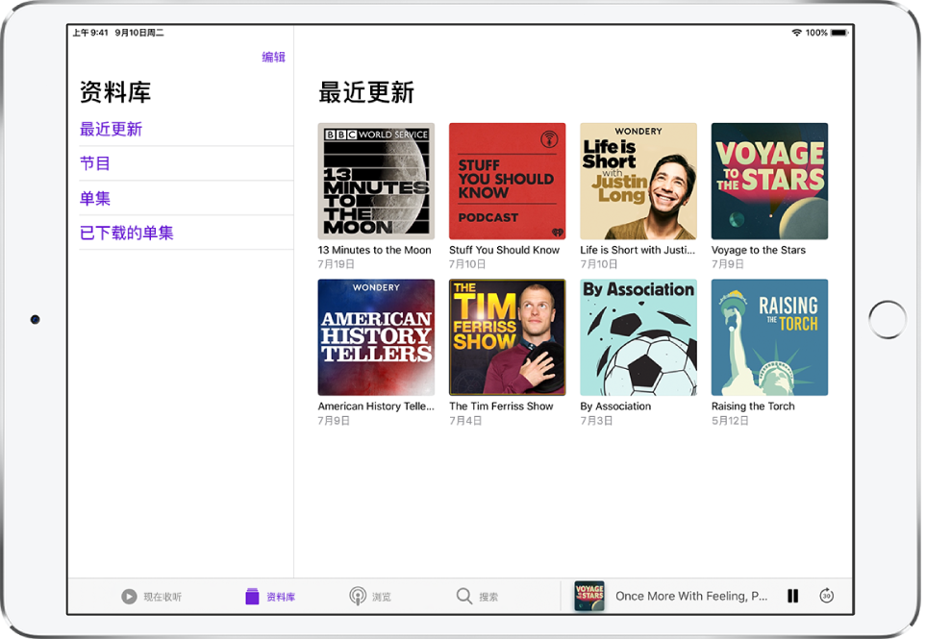This screenshot has height=639, width=926.
Task: Open Life is Short with Justin Long
Action: click(638, 181)
